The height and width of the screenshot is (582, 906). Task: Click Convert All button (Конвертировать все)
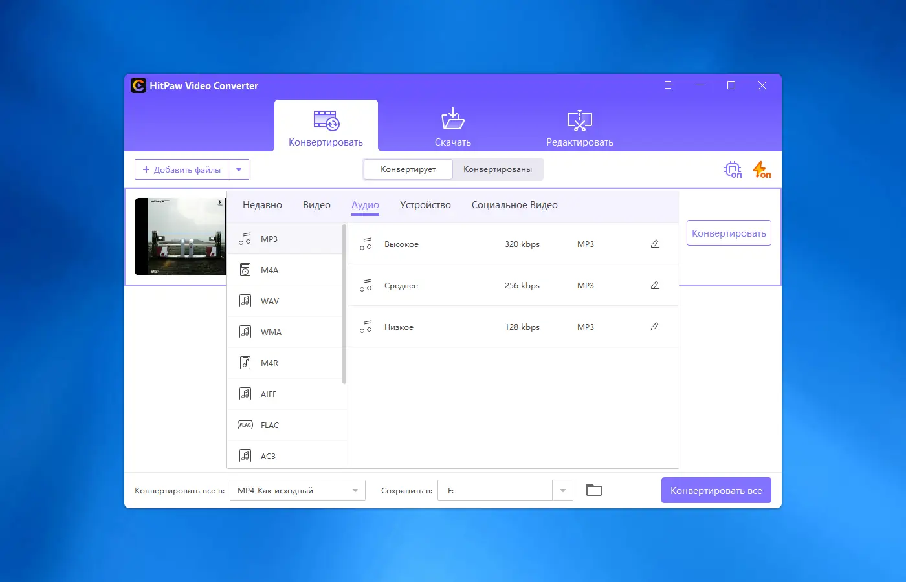coord(716,490)
